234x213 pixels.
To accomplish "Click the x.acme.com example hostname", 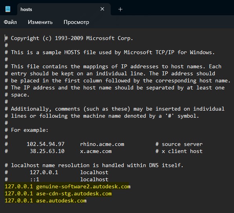I will pyautogui.click(x=96, y=151).
